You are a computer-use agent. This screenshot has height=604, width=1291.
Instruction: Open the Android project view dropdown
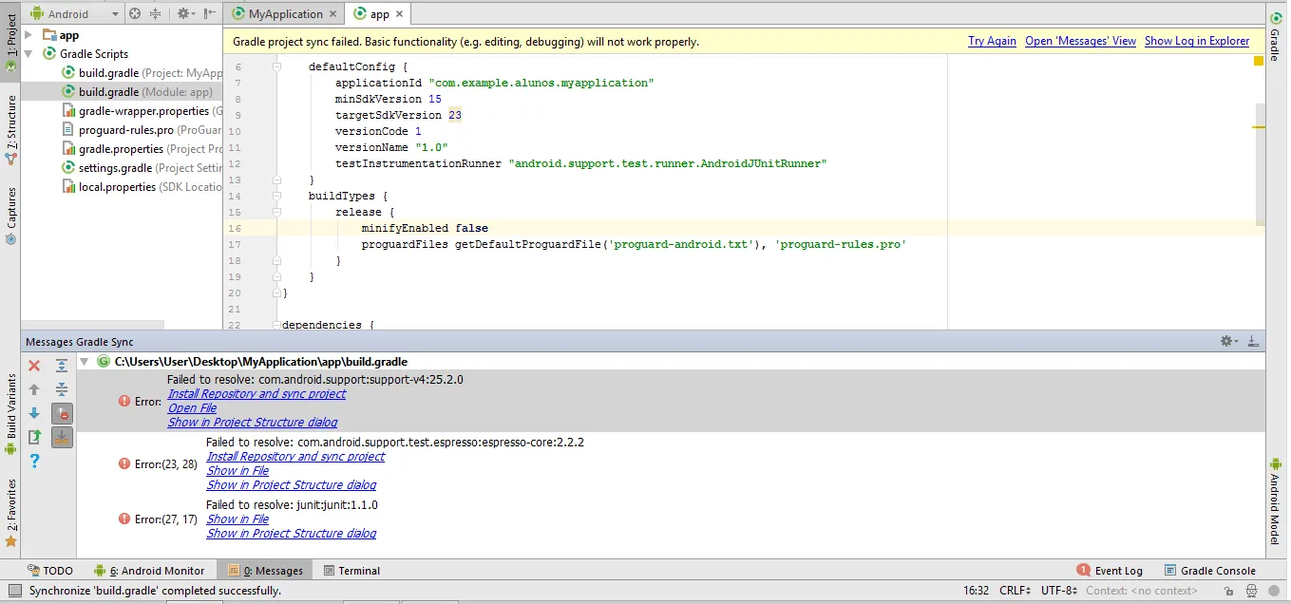[74, 14]
